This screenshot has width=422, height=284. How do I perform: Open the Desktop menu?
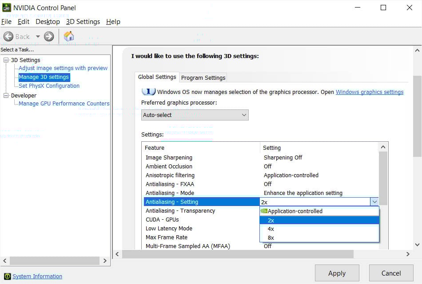(x=48, y=21)
